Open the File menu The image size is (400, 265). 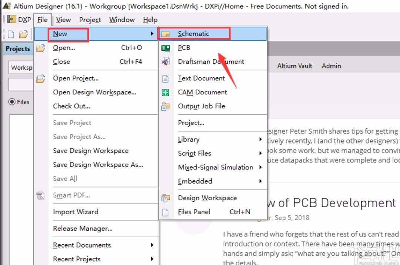(x=42, y=20)
